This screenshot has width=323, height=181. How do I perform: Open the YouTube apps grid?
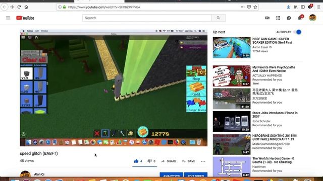[x=278, y=18]
